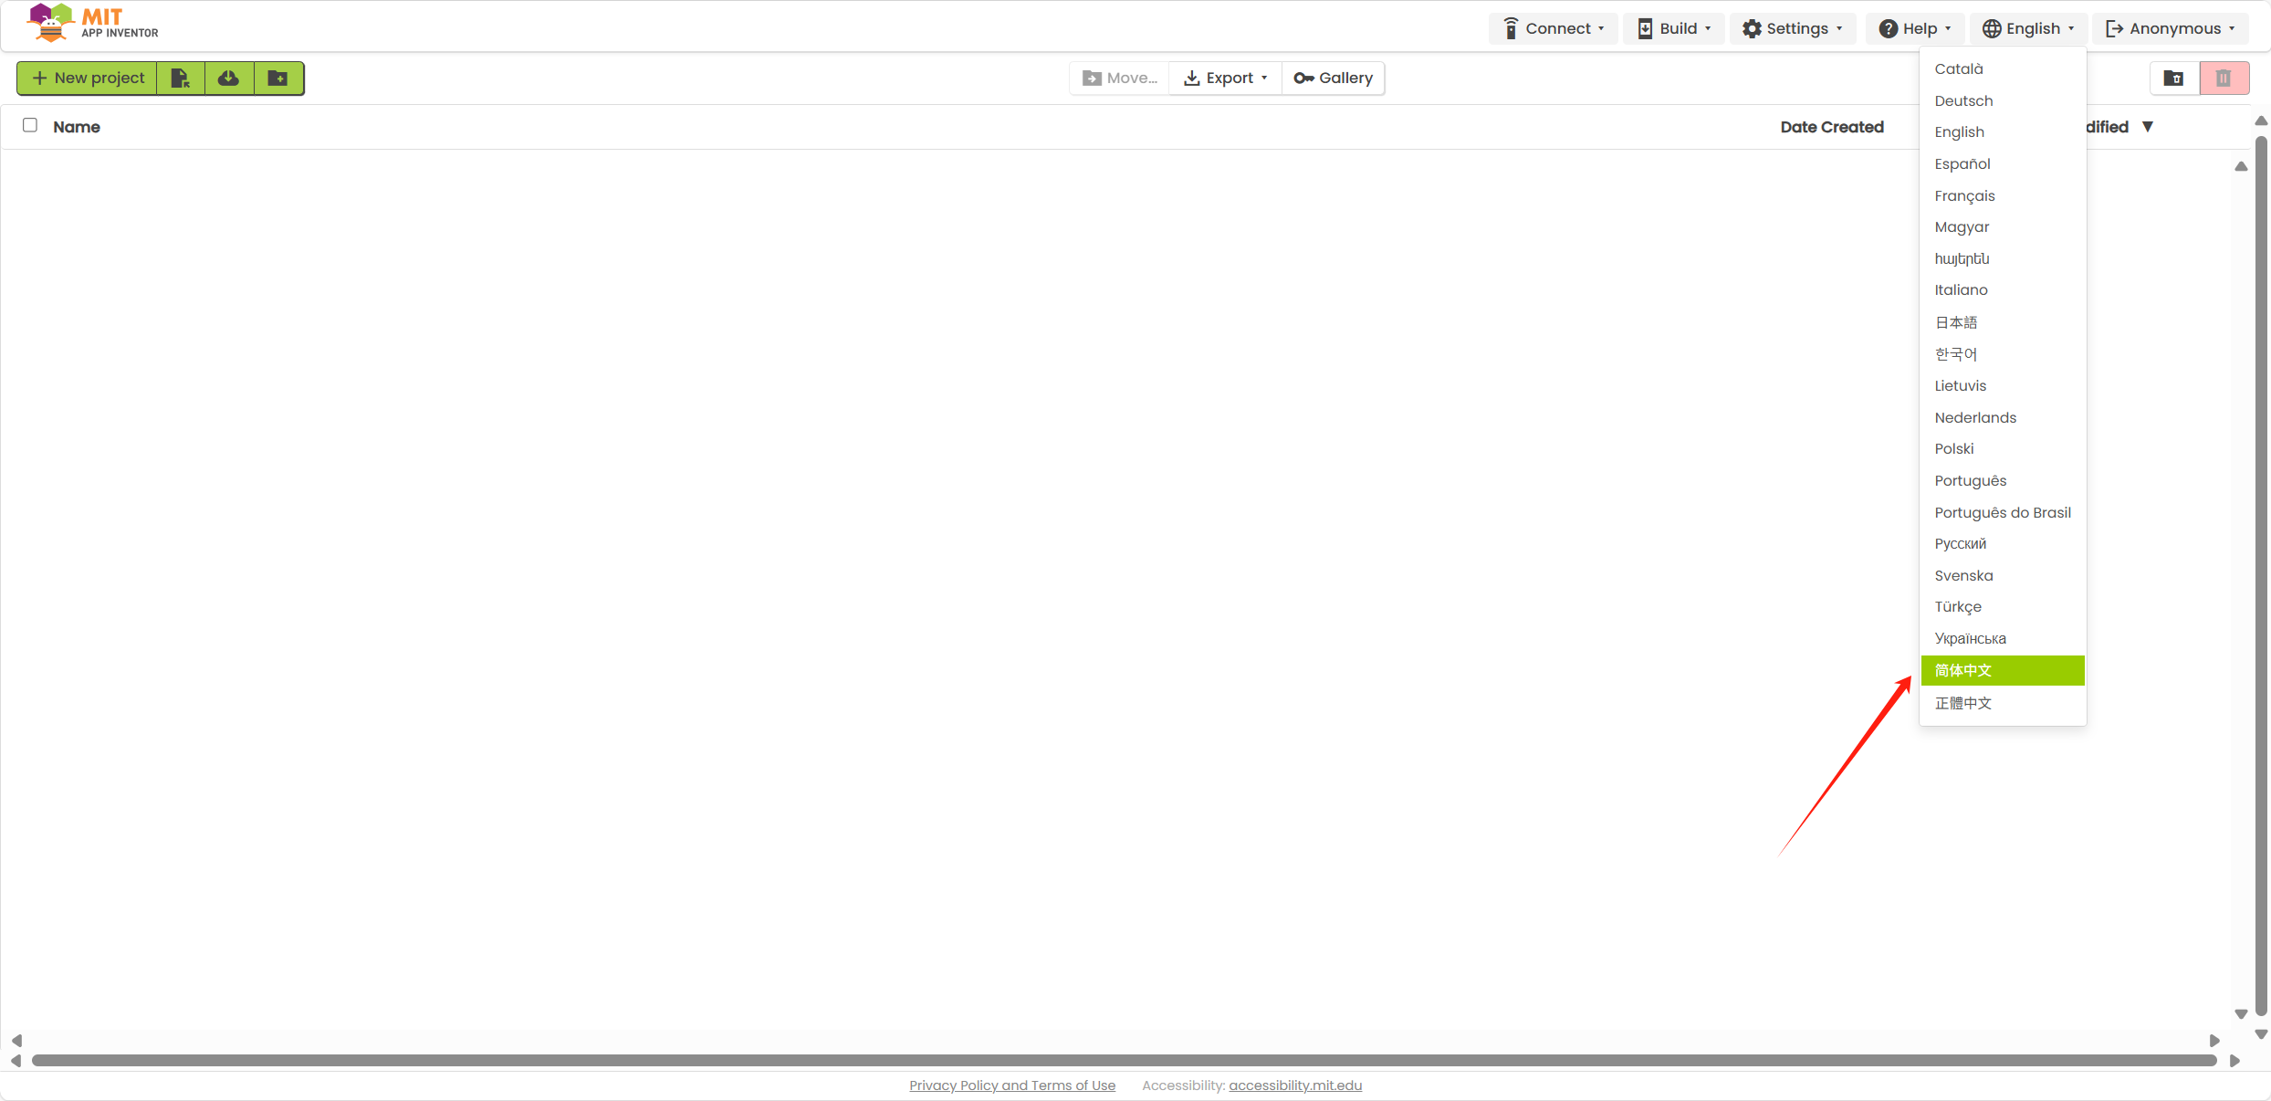Import a project from a file
2271x1101 pixels.
[x=181, y=78]
